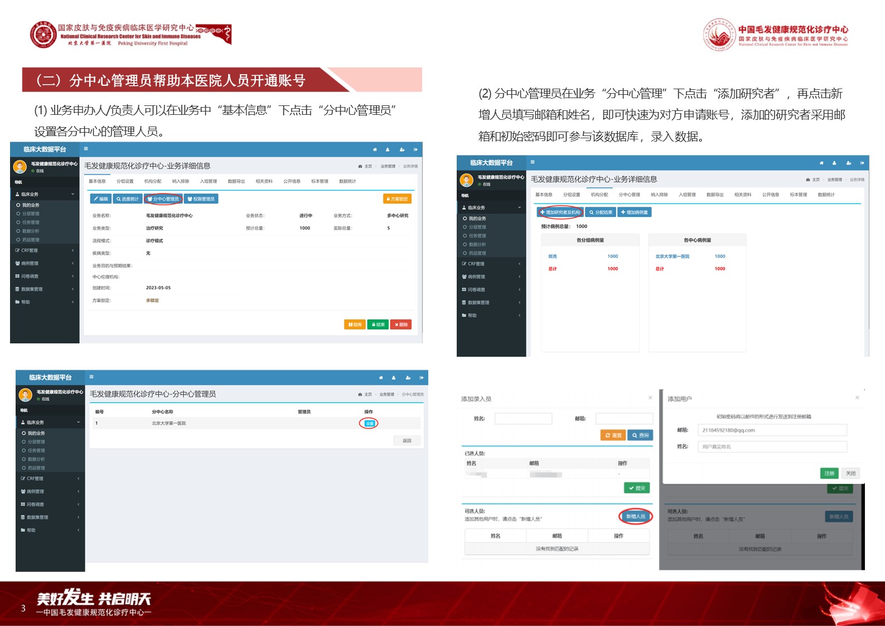Viewport: 885px width, 626px height.
Task: Open 进度统计 with the magnifier icon
Action: [128, 199]
